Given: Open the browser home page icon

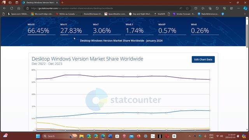Looking at the screenshot, I should [x=19, y=8].
